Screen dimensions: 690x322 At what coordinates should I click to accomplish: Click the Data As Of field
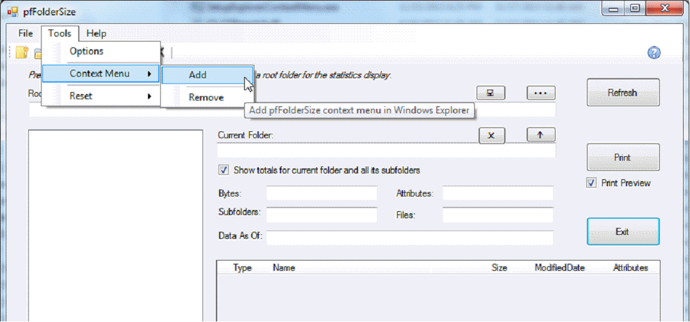click(409, 237)
